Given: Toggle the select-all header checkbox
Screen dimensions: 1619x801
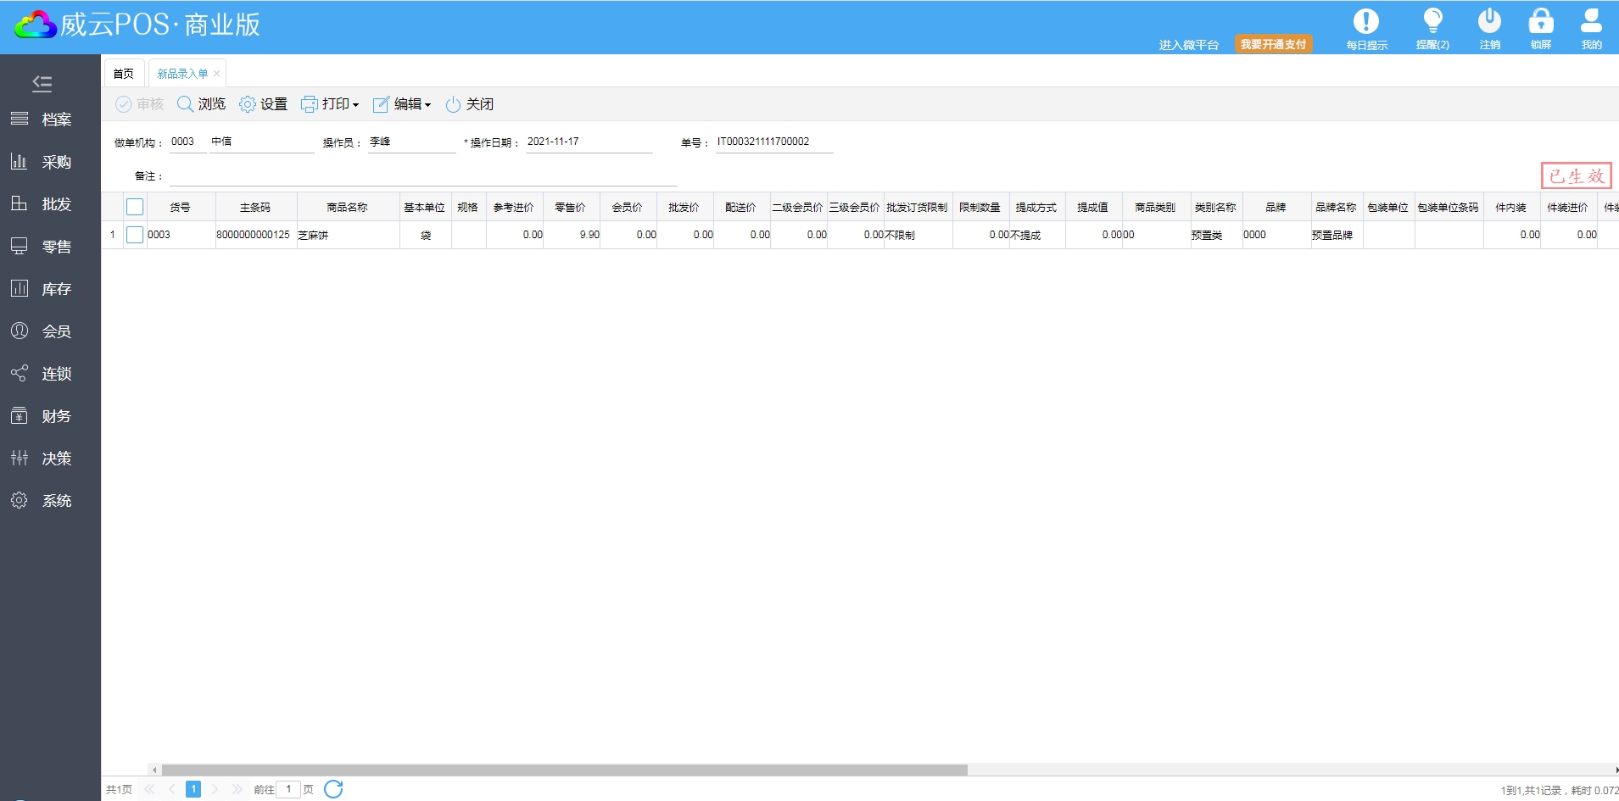Looking at the screenshot, I should (x=135, y=207).
